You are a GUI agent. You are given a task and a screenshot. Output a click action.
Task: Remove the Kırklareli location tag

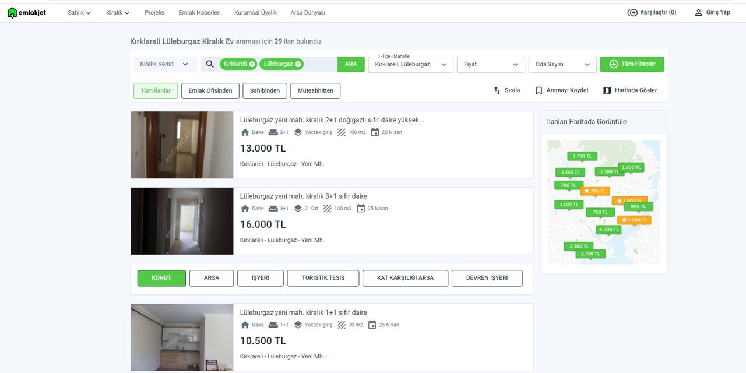click(252, 64)
